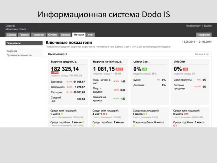Click the Выйти logout link
The image size is (217, 163).
207,26
